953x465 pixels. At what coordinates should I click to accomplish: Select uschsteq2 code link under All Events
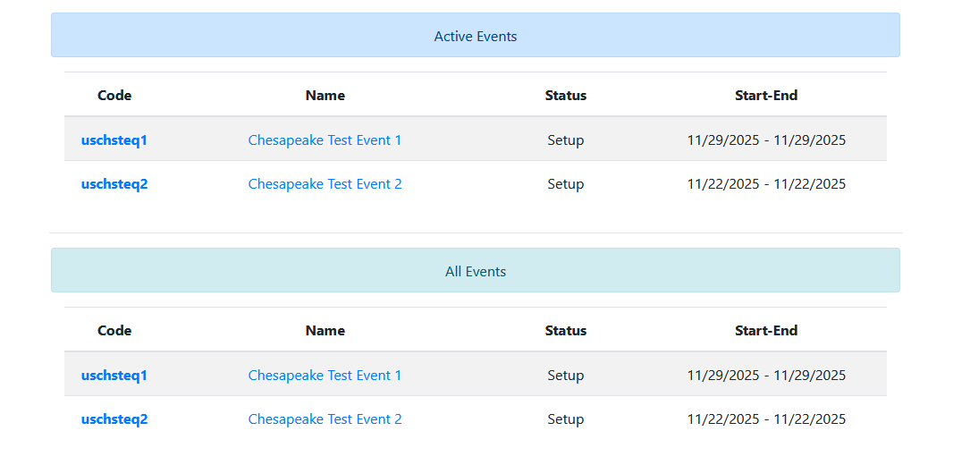114,419
